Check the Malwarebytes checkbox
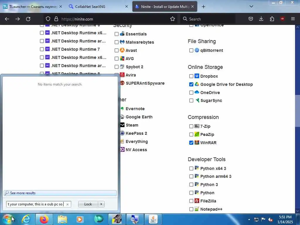The height and width of the screenshot is (225, 300). pos(117,42)
